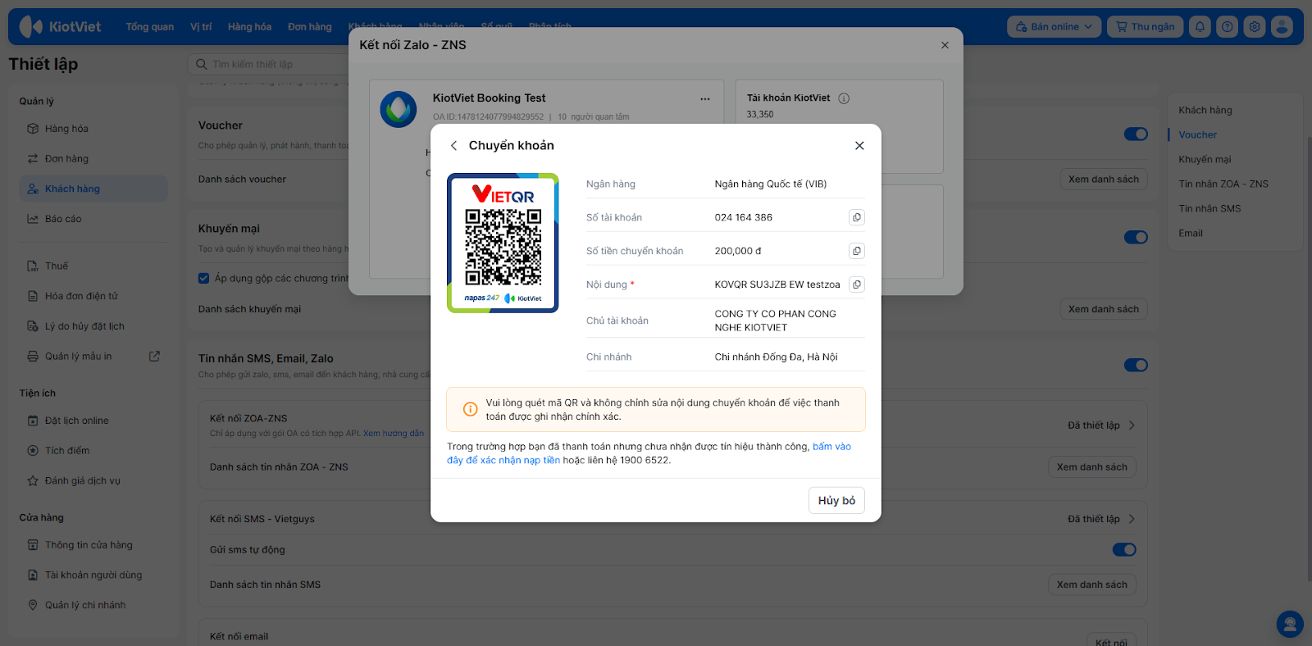Select Đơn hàng in settings sidebar

coord(93,159)
